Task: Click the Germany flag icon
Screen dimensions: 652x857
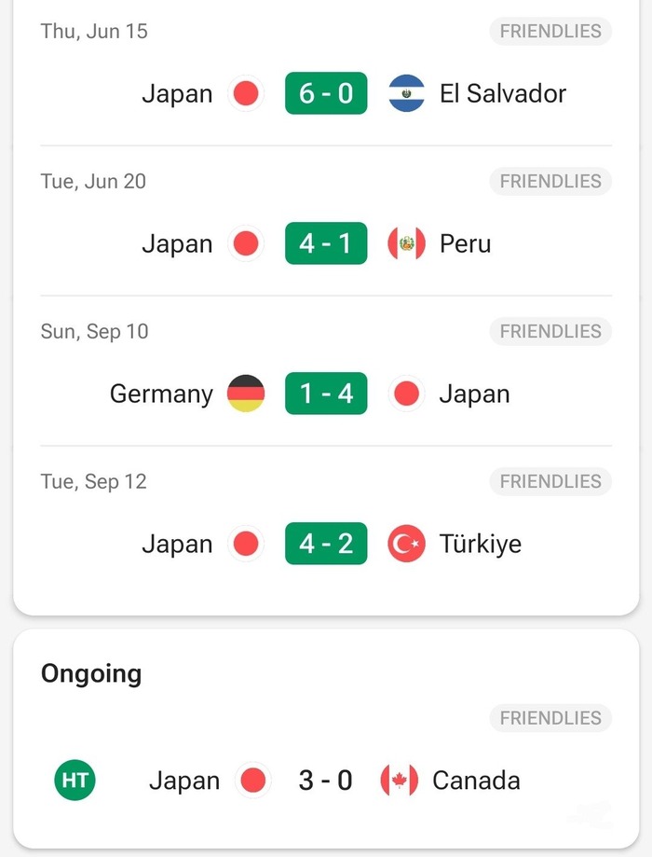Action: (246, 394)
